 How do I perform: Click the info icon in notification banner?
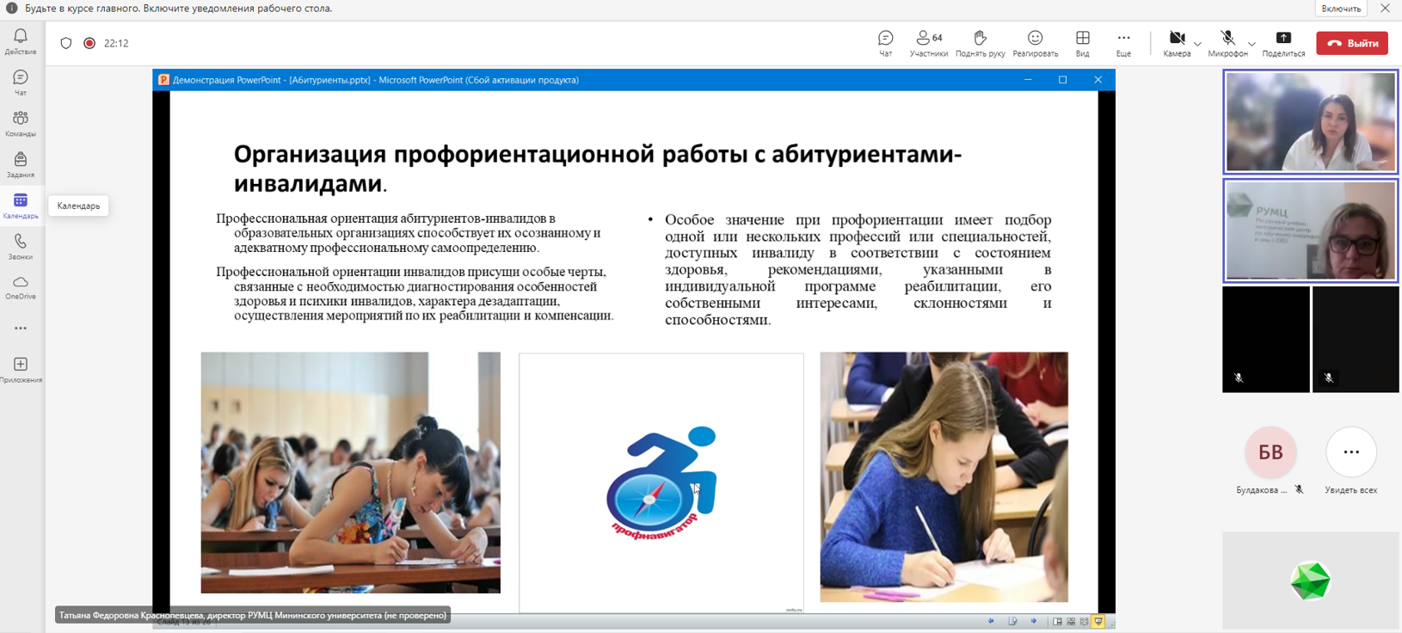point(11,9)
